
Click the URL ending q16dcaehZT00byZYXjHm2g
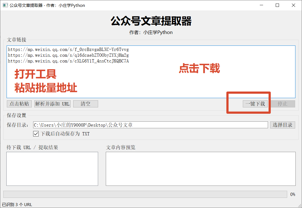point(68,55)
